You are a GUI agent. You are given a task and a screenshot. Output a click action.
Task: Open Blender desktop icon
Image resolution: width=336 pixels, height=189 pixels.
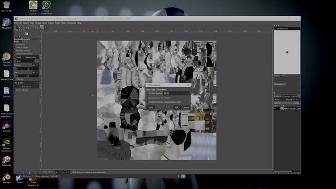6,178
